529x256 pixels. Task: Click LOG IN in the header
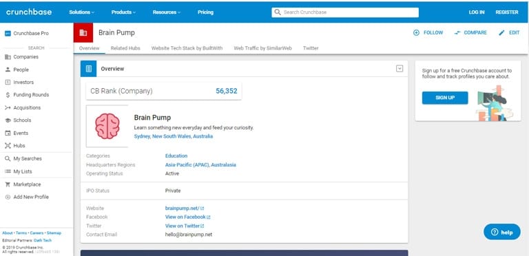coord(477,12)
